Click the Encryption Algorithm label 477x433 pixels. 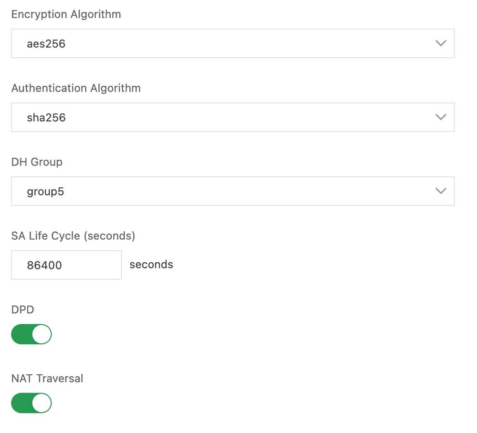pos(66,14)
